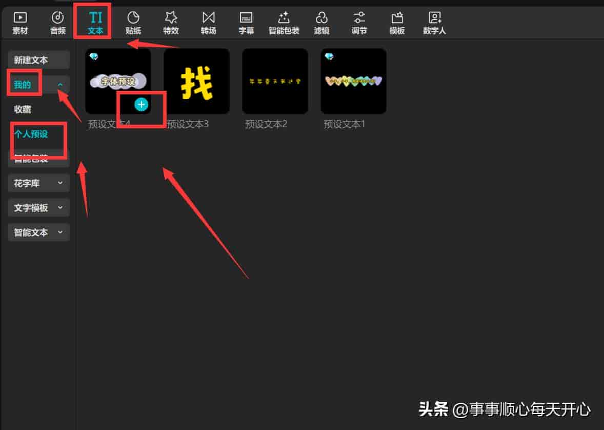Click the 预设文本2 label
Image resolution: width=604 pixels, height=430 pixels.
pos(266,124)
